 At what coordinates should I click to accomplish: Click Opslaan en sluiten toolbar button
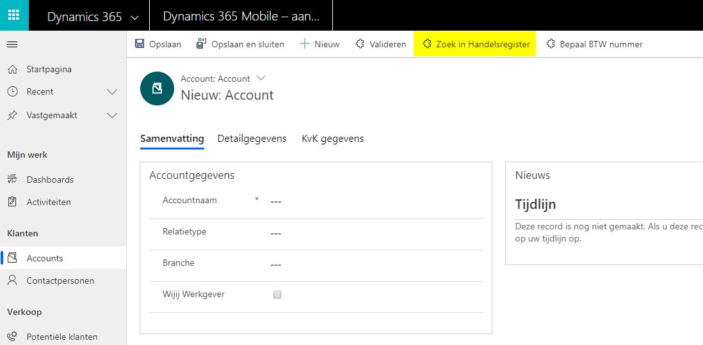pos(239,44)
